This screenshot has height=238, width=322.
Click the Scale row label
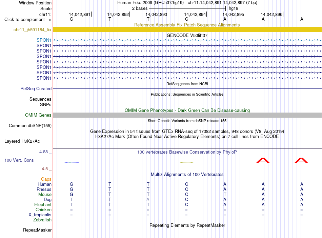46,8
